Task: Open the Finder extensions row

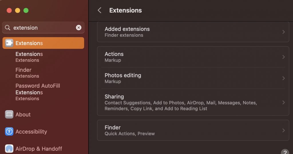Action: 193,130
